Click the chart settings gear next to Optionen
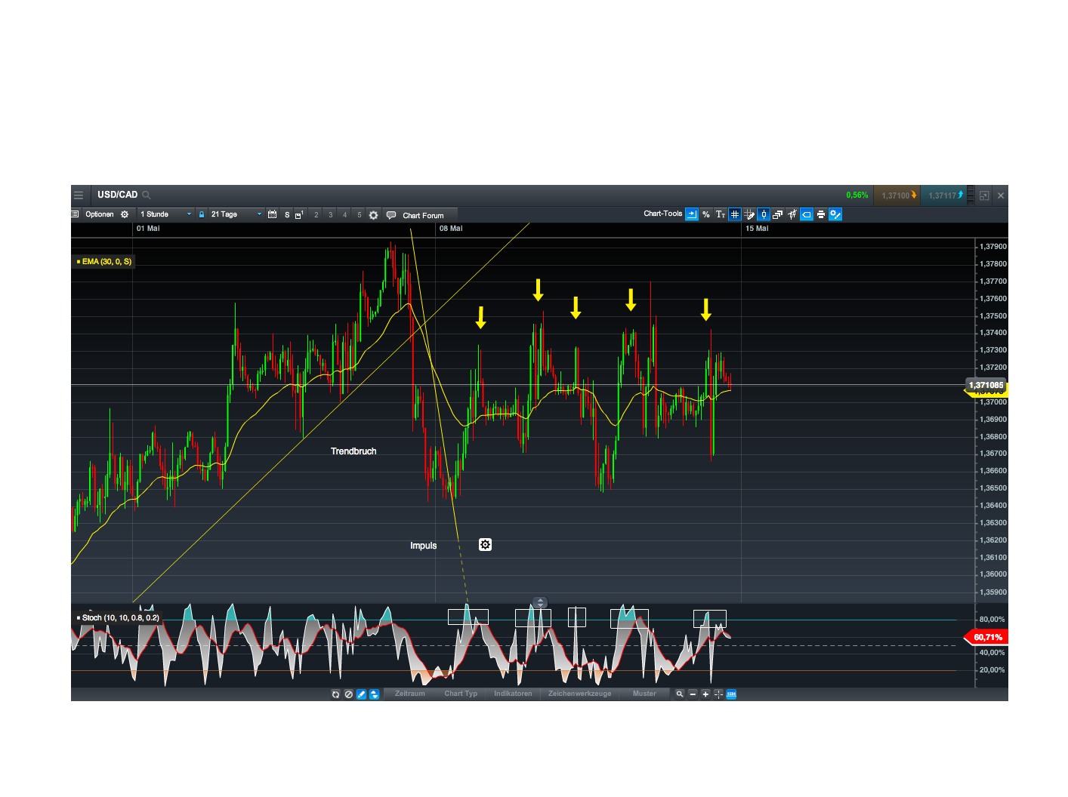 click(125, 214)
